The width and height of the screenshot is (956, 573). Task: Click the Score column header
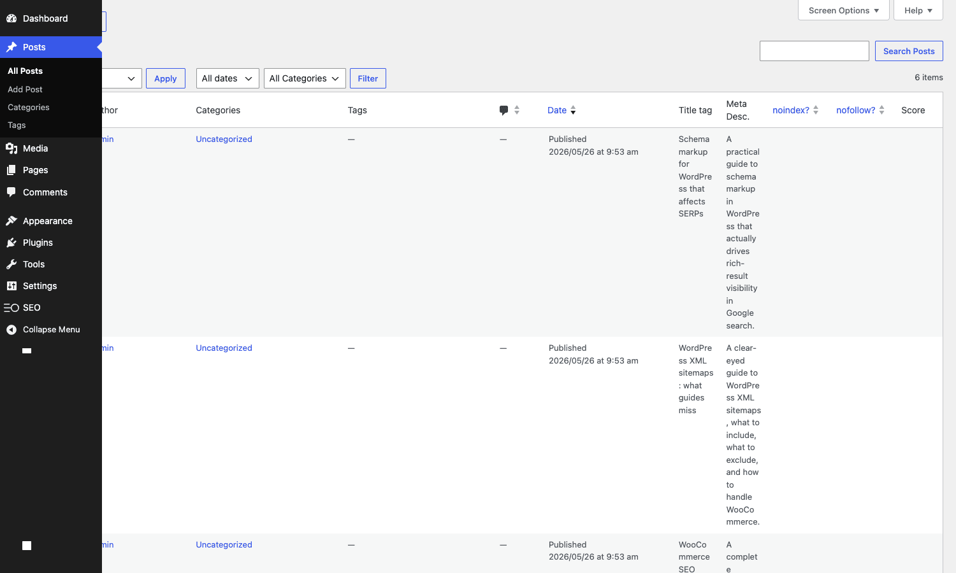913,110
